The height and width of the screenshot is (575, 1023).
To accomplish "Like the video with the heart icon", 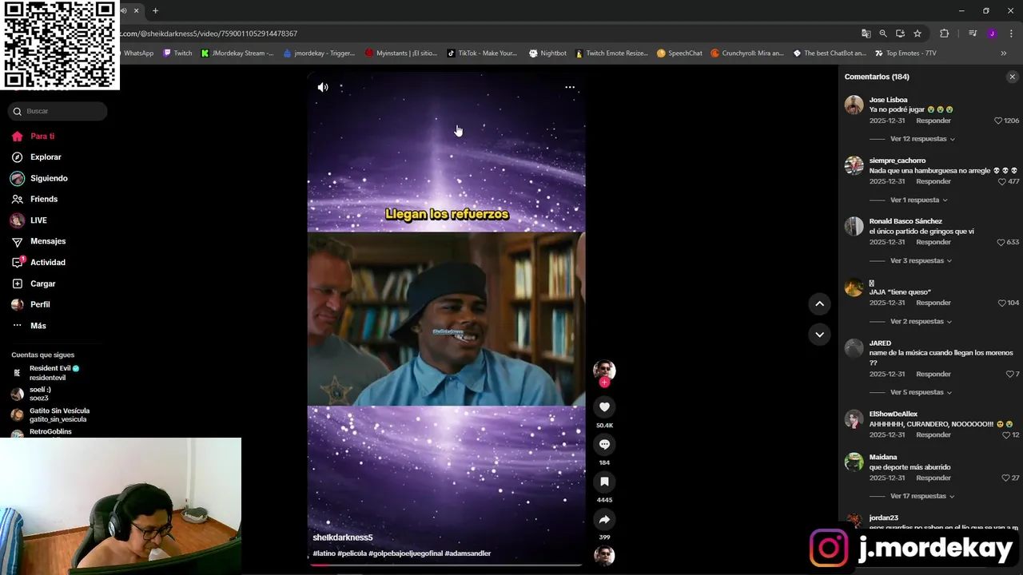I will pos(604,407).
